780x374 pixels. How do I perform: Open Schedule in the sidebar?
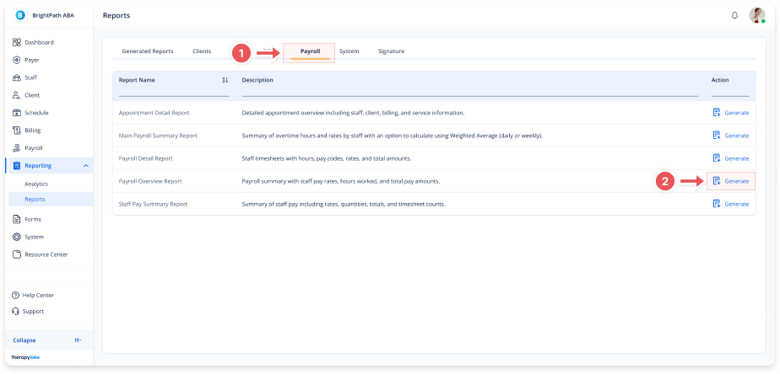[36, 113]
